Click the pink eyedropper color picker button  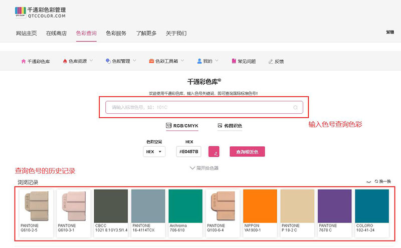point(214,152)
